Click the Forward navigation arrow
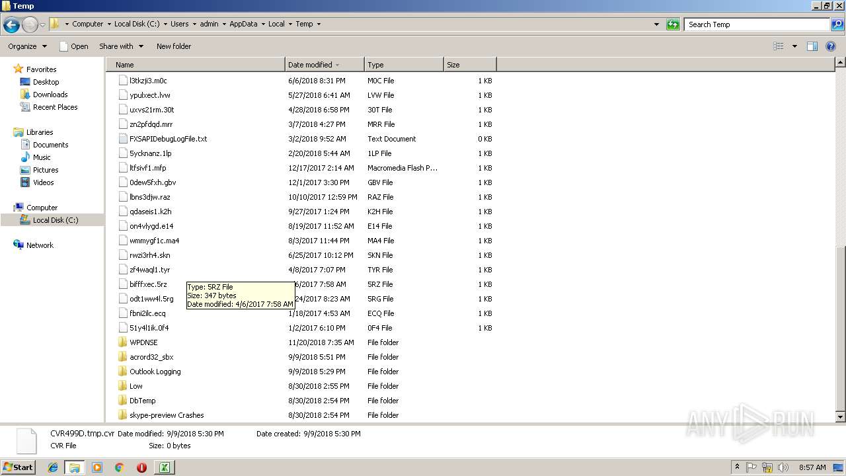This screenshot has width=846, height=476. [30, 24]
